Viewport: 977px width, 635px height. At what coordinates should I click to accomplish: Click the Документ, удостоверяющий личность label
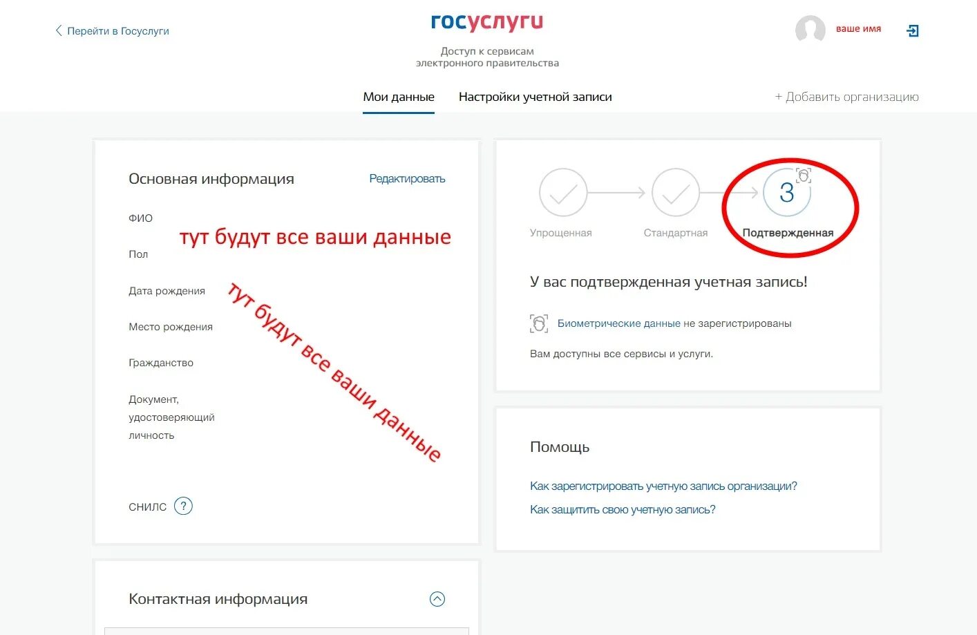click(171, 417)
